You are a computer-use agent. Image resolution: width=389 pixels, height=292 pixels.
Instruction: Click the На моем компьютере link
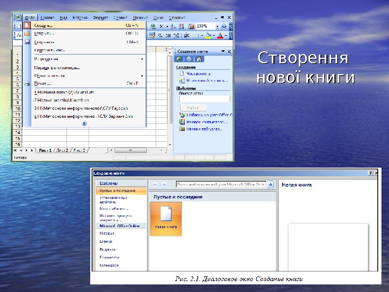[207, 122]
